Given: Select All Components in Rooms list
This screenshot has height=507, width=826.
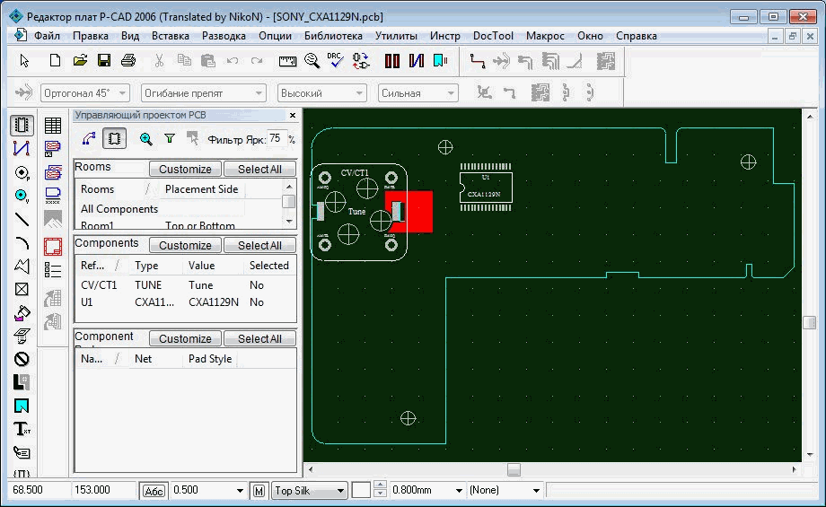Looking at the screenshot, I should 119,209.
